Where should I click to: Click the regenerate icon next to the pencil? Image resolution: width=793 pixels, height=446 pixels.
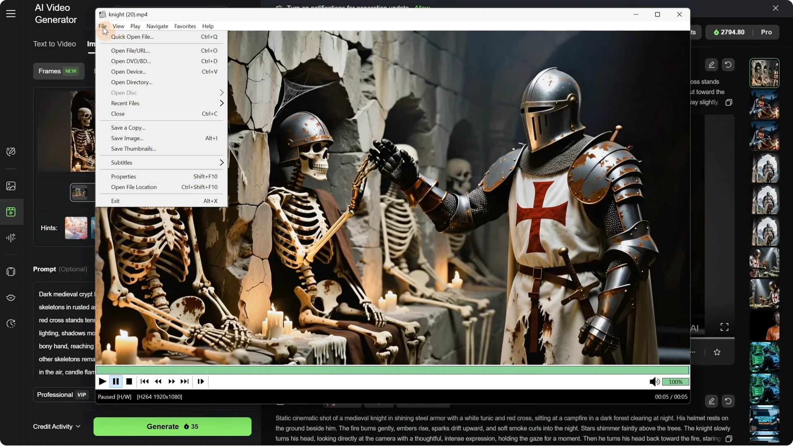[x=728, y=64]
